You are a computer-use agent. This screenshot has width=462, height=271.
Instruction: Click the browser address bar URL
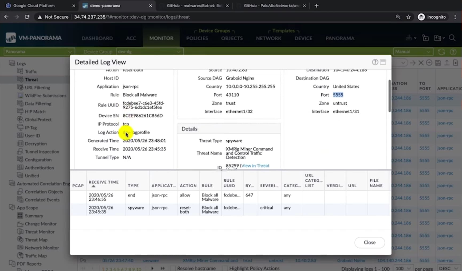132,17
